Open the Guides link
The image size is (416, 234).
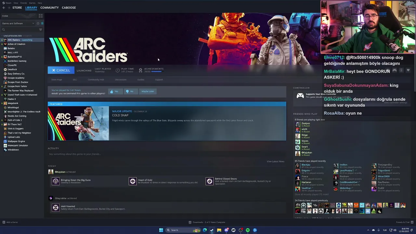[141, 80]
